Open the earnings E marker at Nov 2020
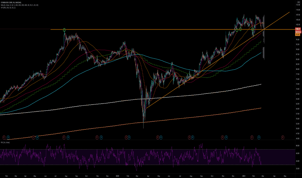Image resolution: width=302 pixels, height=178 pixels. [x=223, y=137]
